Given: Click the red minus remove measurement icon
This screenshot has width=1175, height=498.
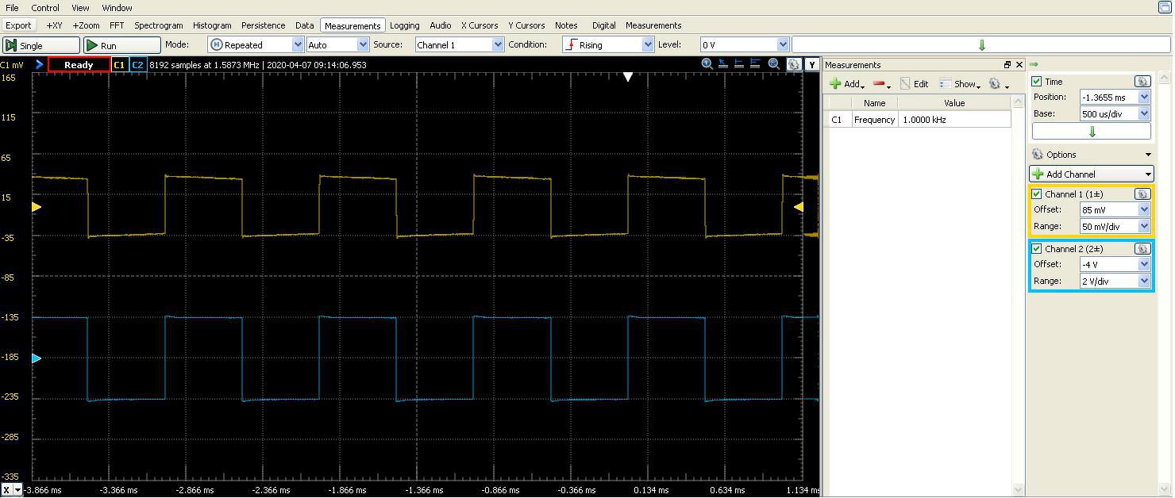Looking at the screenshot, I should click(879, 84).
